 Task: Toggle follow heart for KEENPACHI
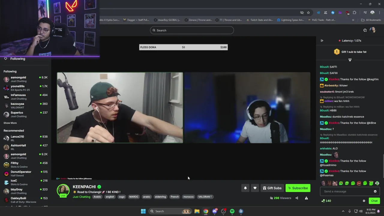[x=255, y=188]
